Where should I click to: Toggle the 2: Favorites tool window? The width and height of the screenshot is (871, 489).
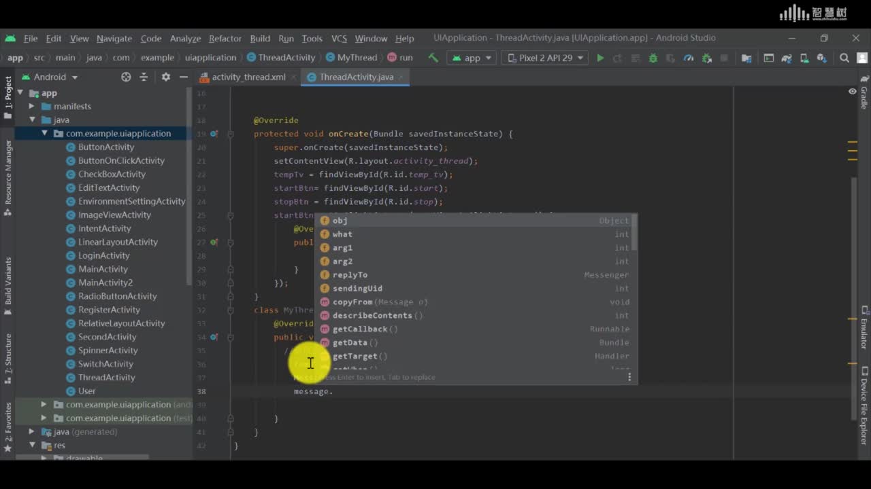pos(8,427)
